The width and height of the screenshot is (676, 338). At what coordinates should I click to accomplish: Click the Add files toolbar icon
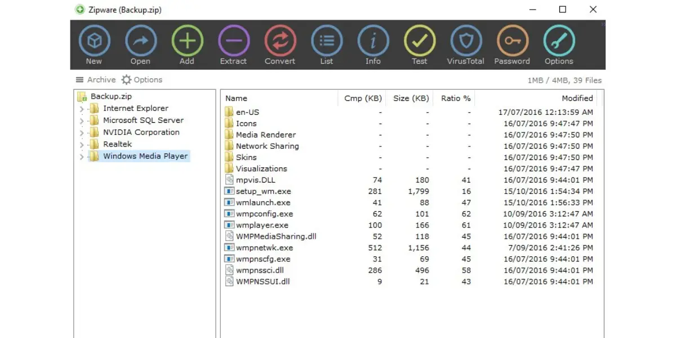(187, 41)
